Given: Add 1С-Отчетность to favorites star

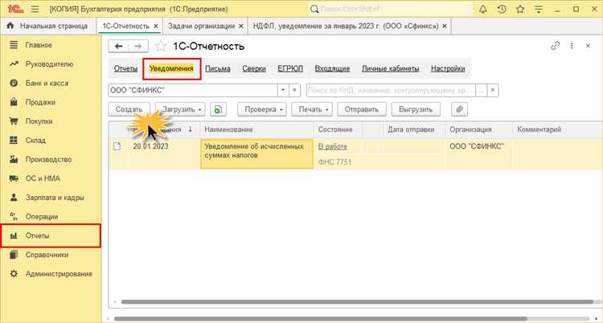Looking at the screenshot, I should coord(160,47).
